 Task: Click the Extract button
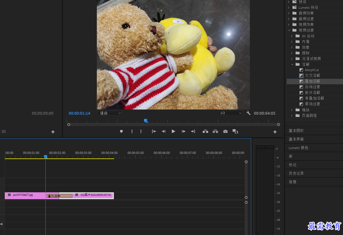click(x=216, y=131)
